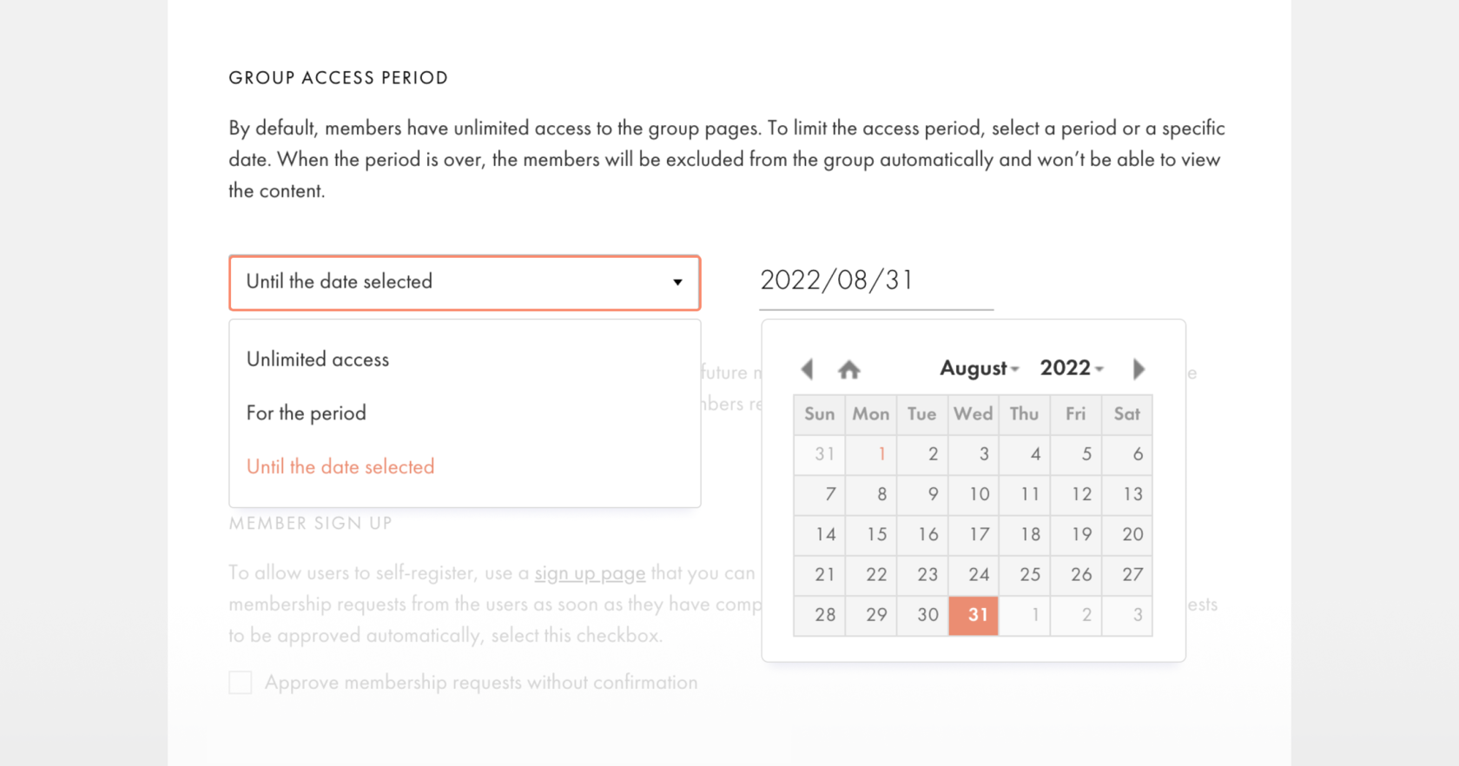Choose Sunday August 28
This screenshot has width=1459, height=766.
820,615
